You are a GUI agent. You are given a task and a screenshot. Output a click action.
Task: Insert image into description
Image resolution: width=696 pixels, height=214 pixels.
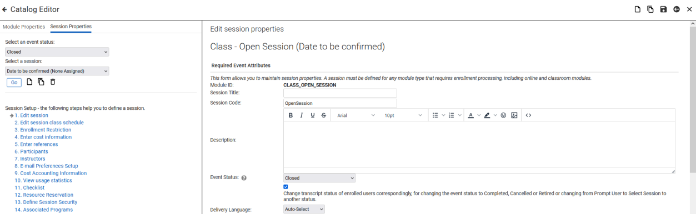point(514,115)
